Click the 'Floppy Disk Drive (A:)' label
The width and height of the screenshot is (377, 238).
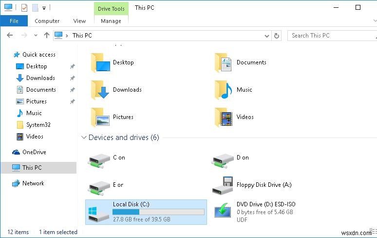coord(264,185)
